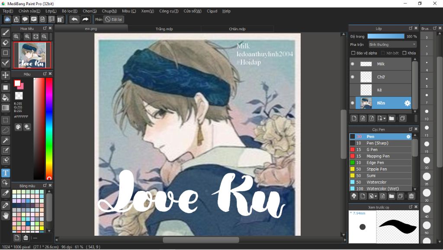The image size is (443, 250).
Task: Undock the Lớp panel
Action: click(411, 28)
